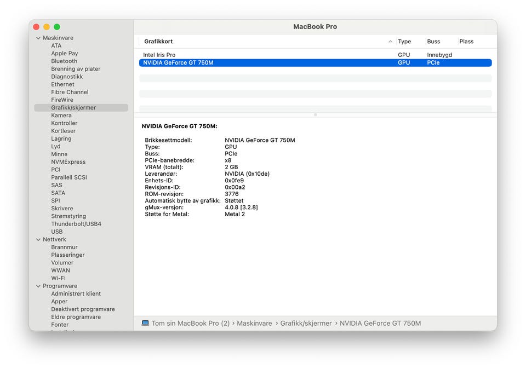Collapse the Nettverk section
Image resolution: width=526 pixels, height=369 pixels.
click(x=38, y=240)
